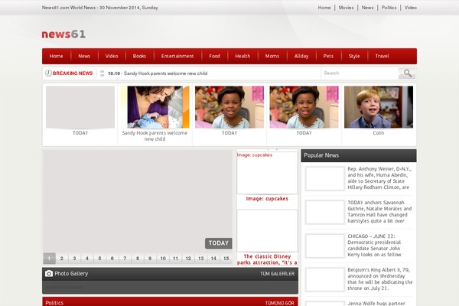Open the Style section

pyautogui.click(x=354, y=56)
